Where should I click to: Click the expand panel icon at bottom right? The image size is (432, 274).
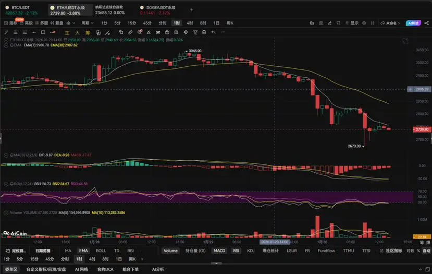[427, 269]
